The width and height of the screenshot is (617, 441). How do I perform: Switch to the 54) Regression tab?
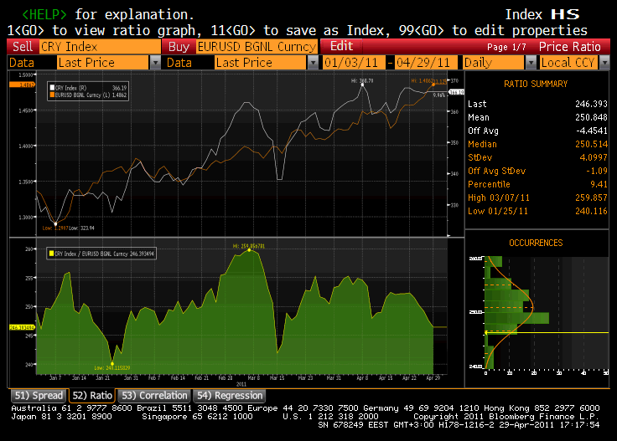point(230,396)
